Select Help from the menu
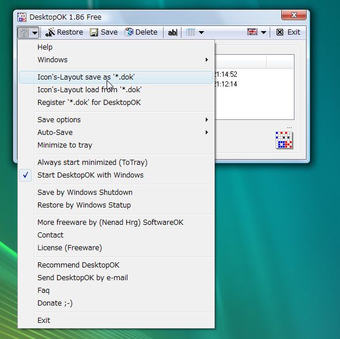The width and height of the screenshot is (340, 339). [x=116, y=47]
